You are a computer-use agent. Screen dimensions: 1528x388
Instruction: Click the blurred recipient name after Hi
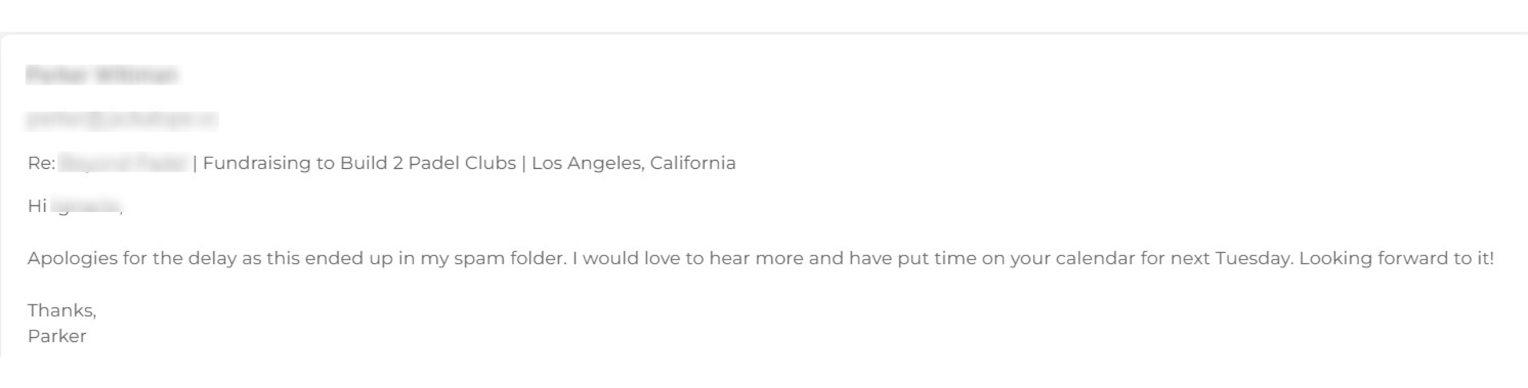87,206
